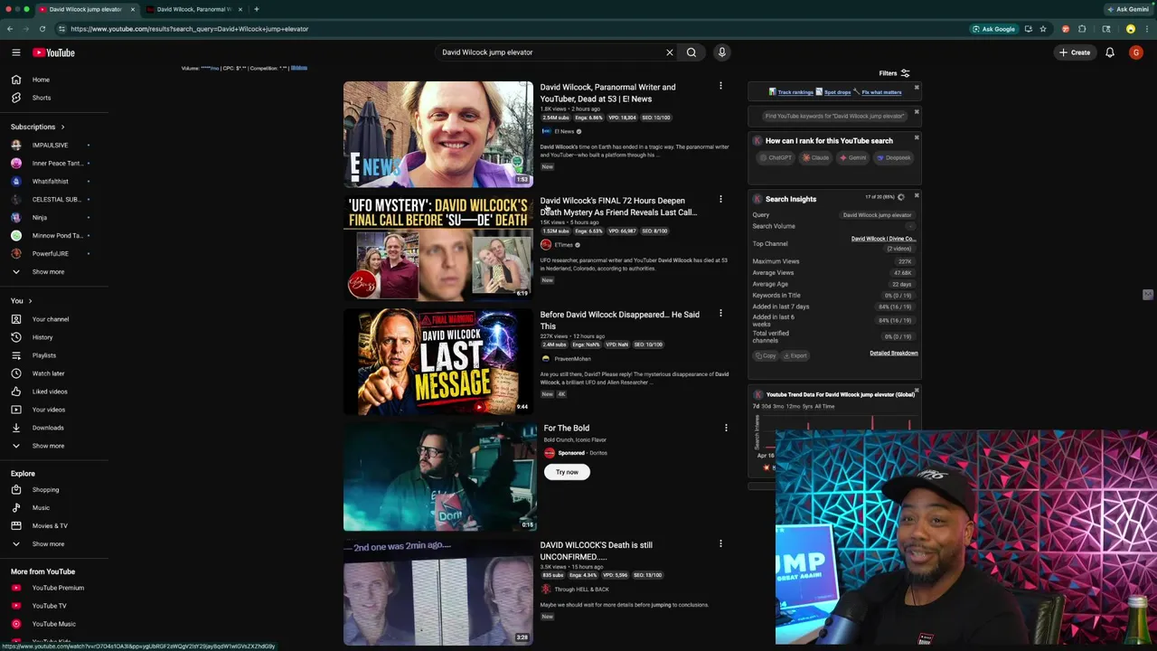Open Downloads in the sidebar
Screen dimensions: 1157x651
48,428
